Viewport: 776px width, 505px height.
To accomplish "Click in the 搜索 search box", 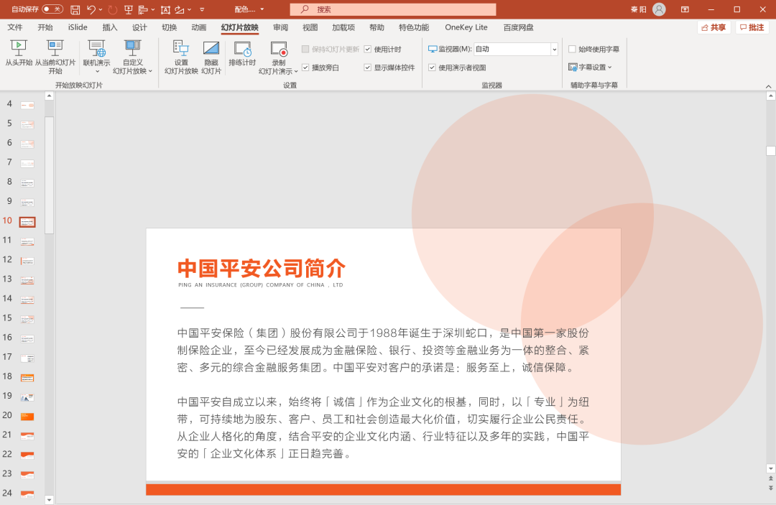I will click(393, 9).
